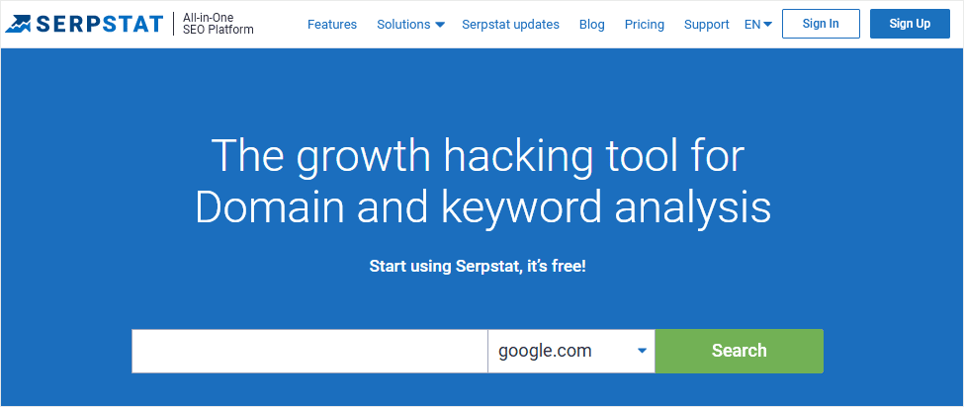The width and height of the screenshot is (964, 407).
Task: Expand the Solutions dropdown menu
Action: pos(404,25)
